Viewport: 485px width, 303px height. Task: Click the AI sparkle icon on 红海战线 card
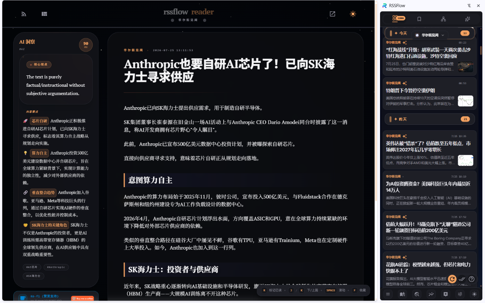(x=405, y=42)
